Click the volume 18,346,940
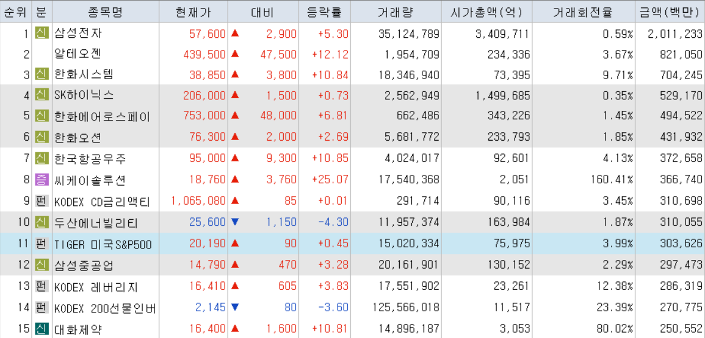 point(409,75)
